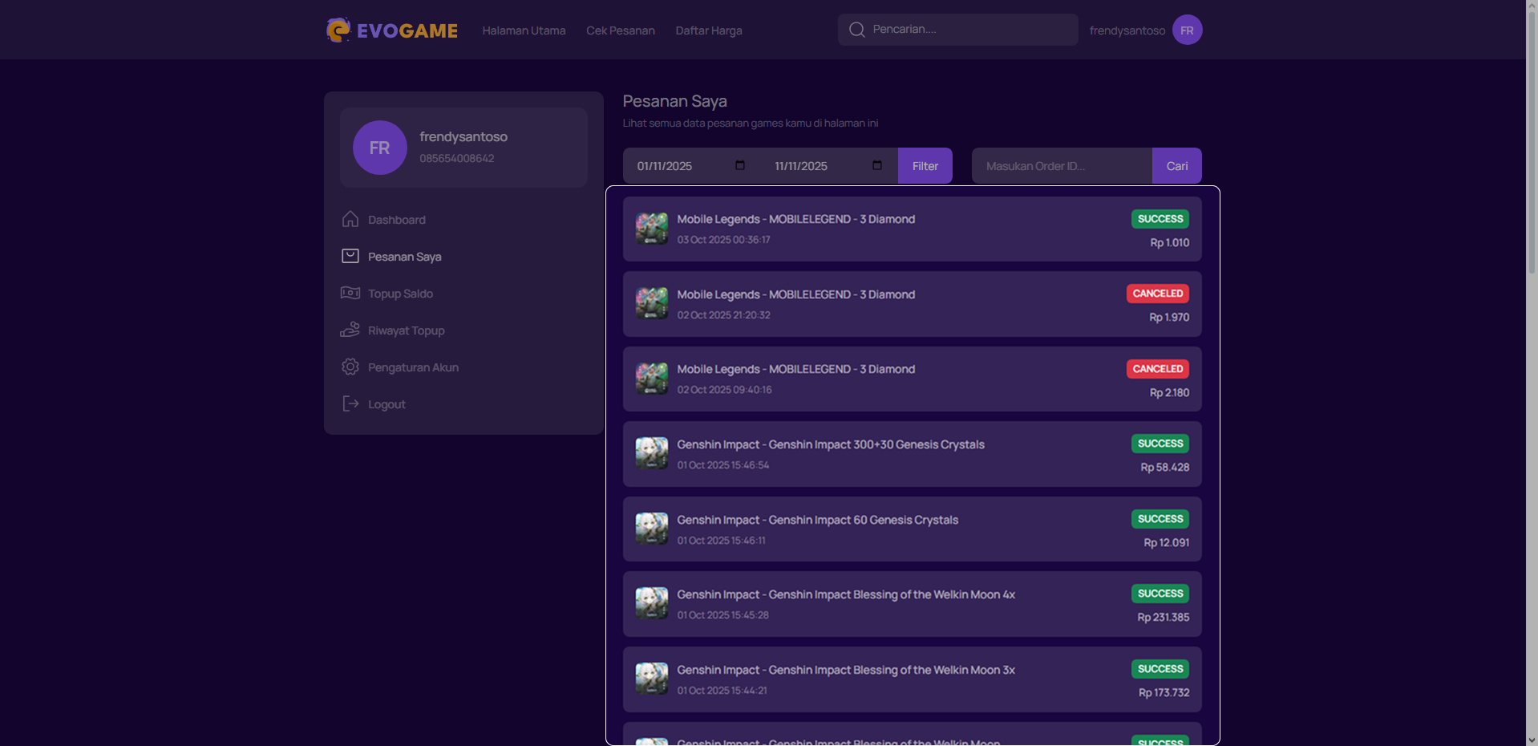Click timestamp 03 Oct 2025 00:36:17

coord(723,240)
